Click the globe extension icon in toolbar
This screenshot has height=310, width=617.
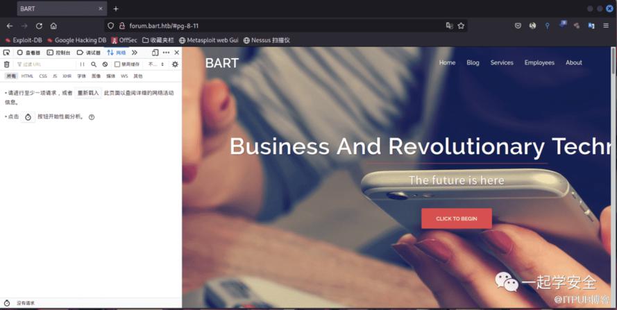[x=532, y=26]
